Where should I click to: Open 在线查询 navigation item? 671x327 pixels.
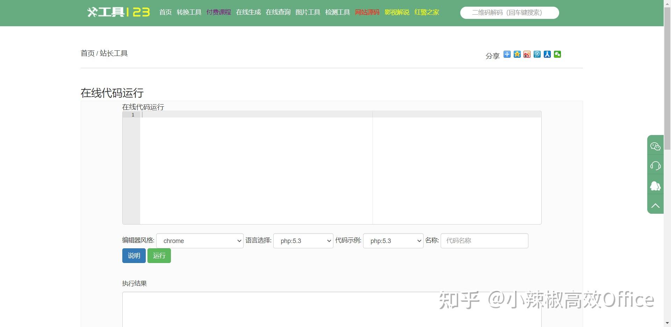tap(278, 12)
